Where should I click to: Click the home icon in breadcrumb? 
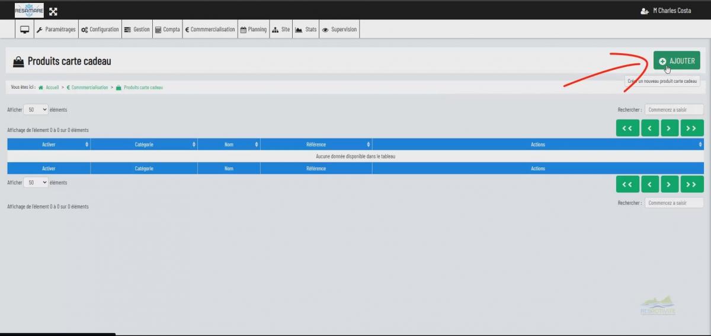tap(41, 88)
